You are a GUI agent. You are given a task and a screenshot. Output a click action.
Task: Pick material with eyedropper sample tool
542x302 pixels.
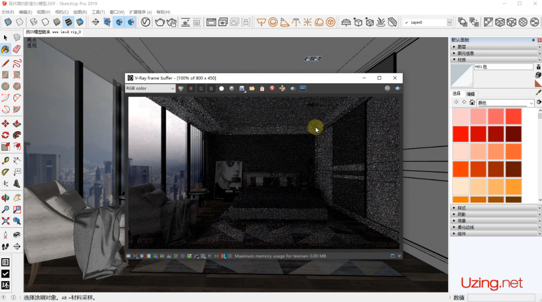538,92
